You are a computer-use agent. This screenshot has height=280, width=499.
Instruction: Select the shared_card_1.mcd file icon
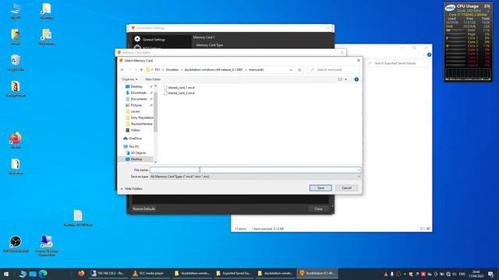[x=165, y=87]
